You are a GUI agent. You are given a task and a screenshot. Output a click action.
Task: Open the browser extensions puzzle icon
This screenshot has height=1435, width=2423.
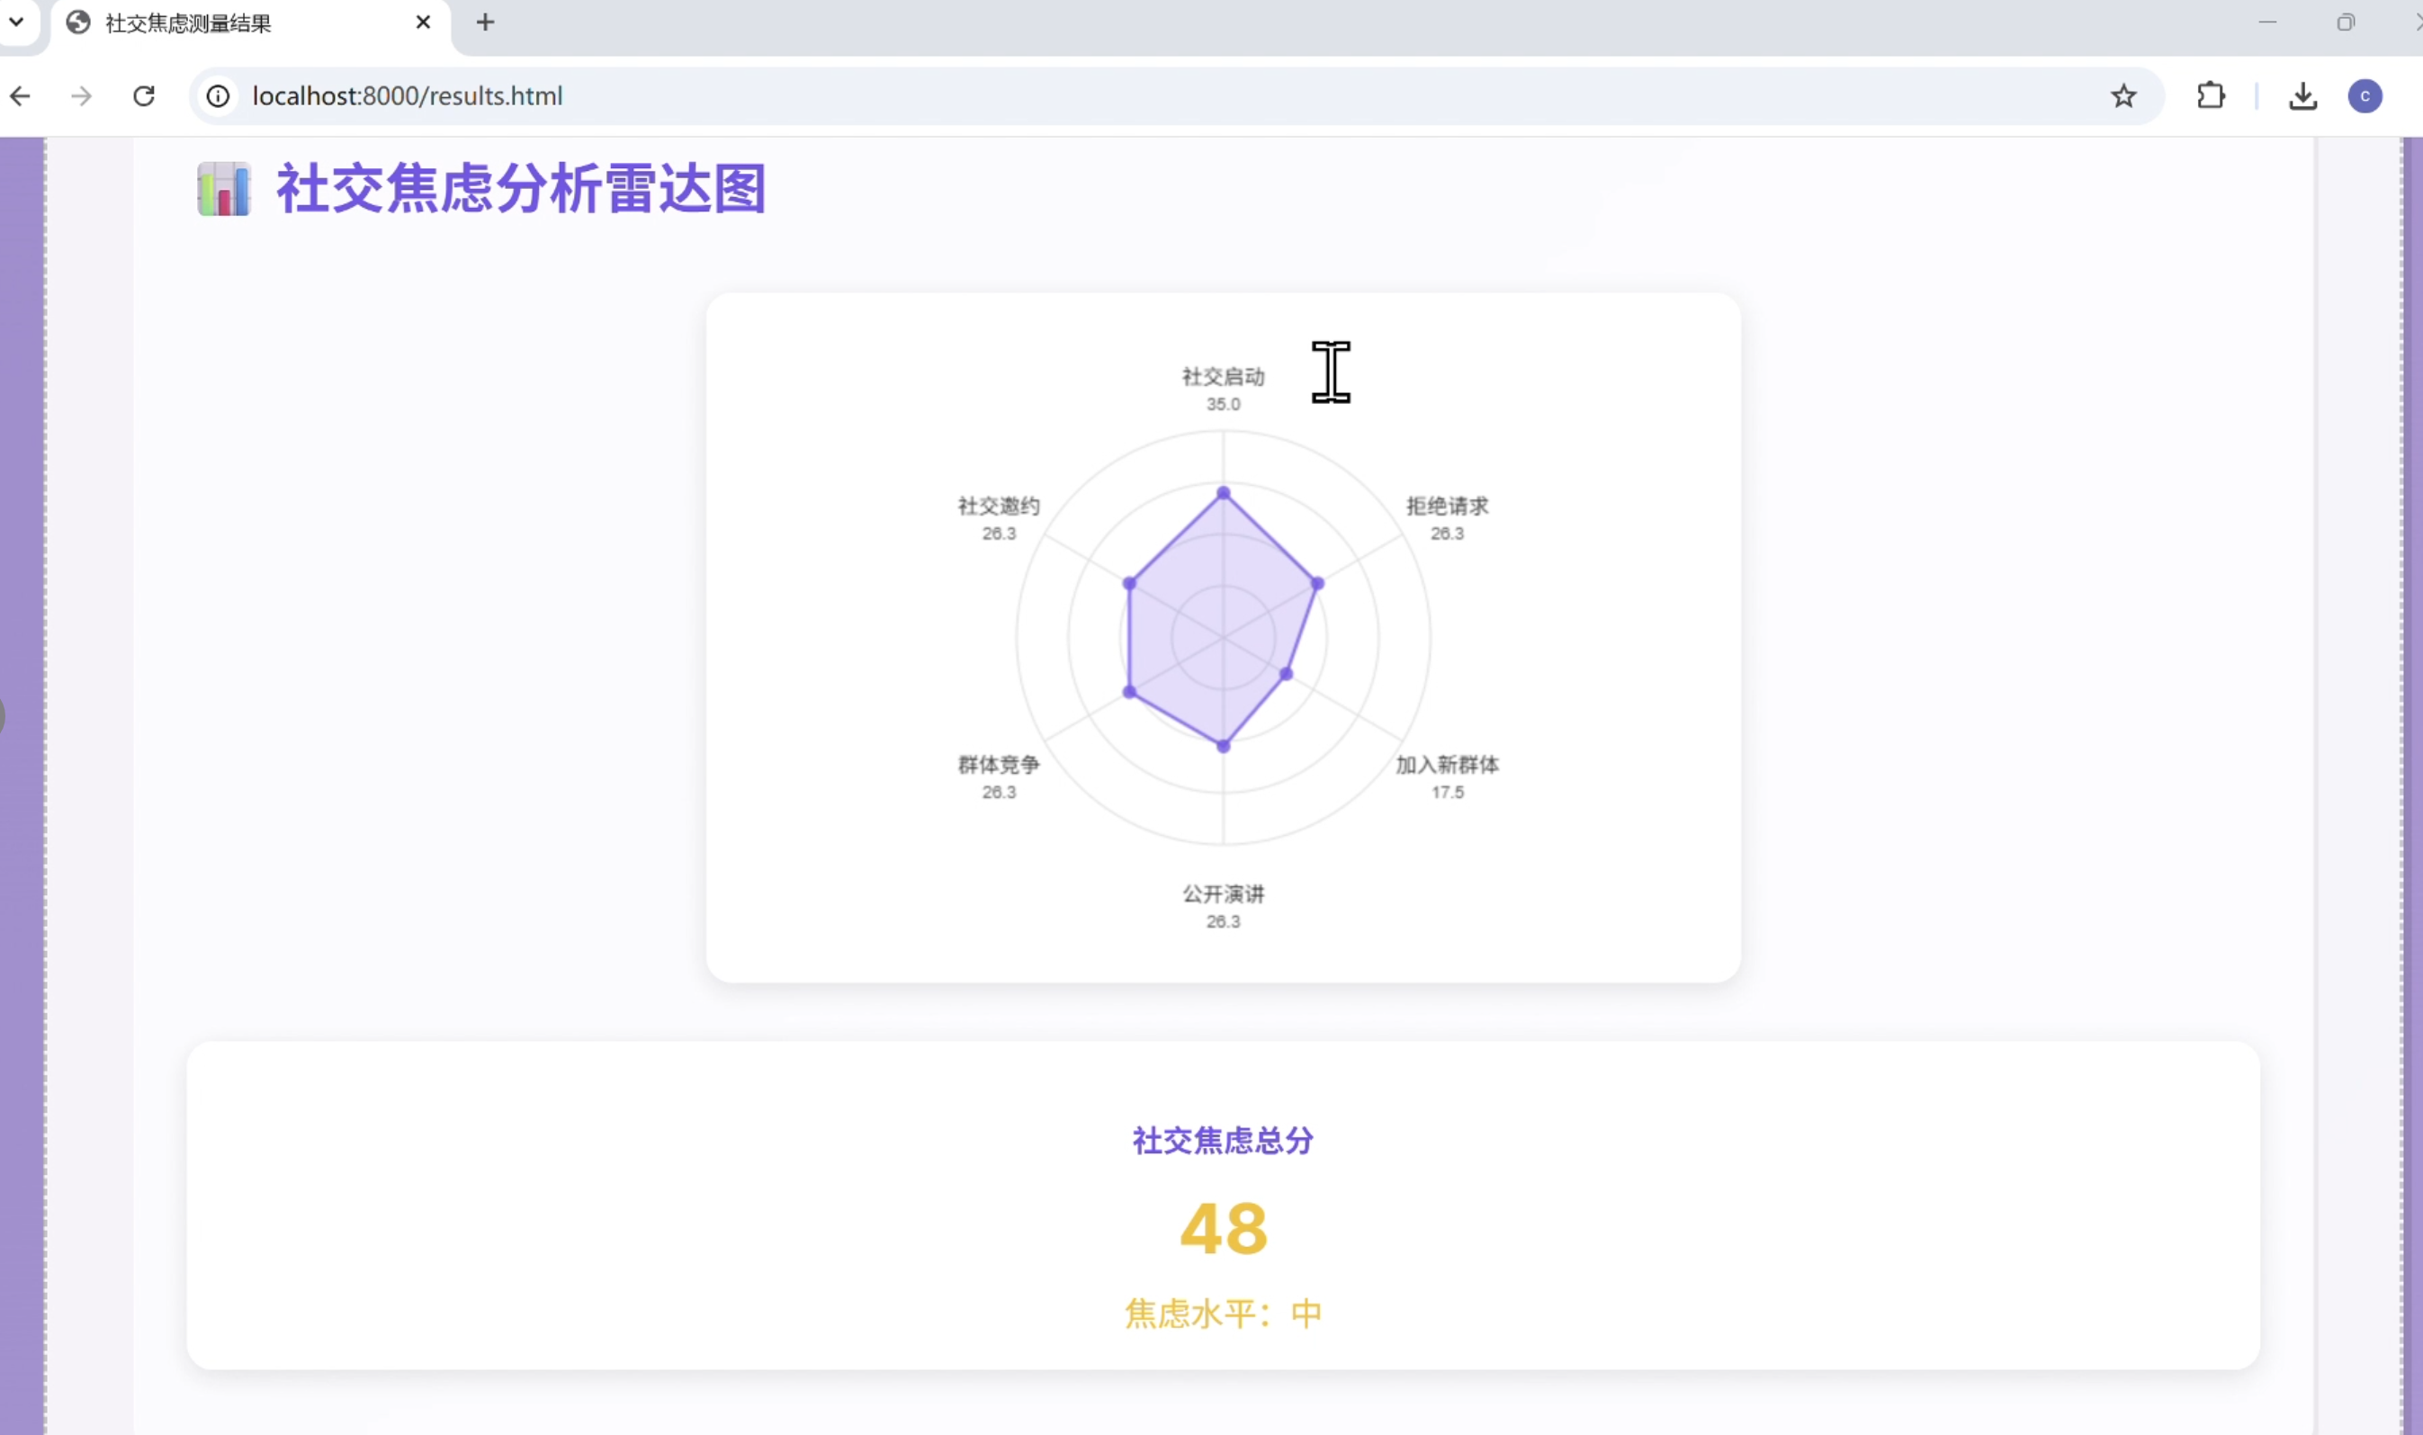(2212, 95)
